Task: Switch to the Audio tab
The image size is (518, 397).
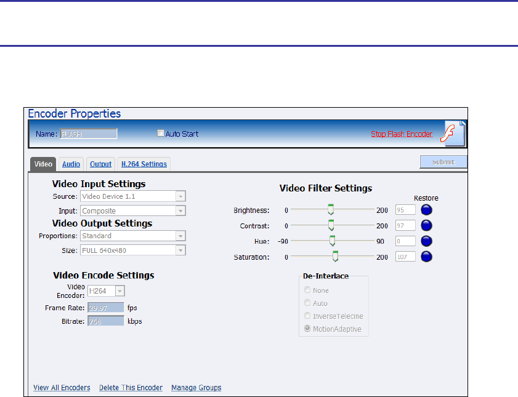Action: coord(71,164)
